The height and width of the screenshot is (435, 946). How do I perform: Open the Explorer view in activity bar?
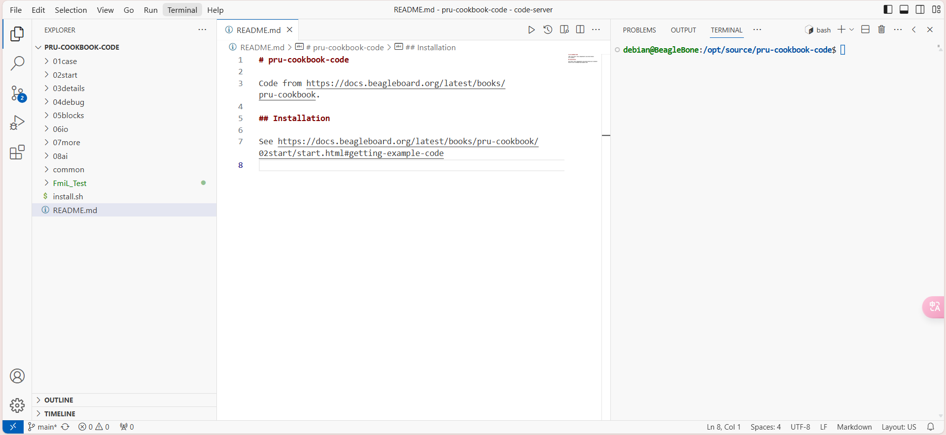pos(17,34)
